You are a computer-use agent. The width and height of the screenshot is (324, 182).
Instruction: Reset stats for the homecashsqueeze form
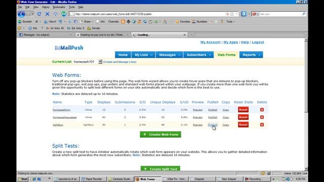243,117
